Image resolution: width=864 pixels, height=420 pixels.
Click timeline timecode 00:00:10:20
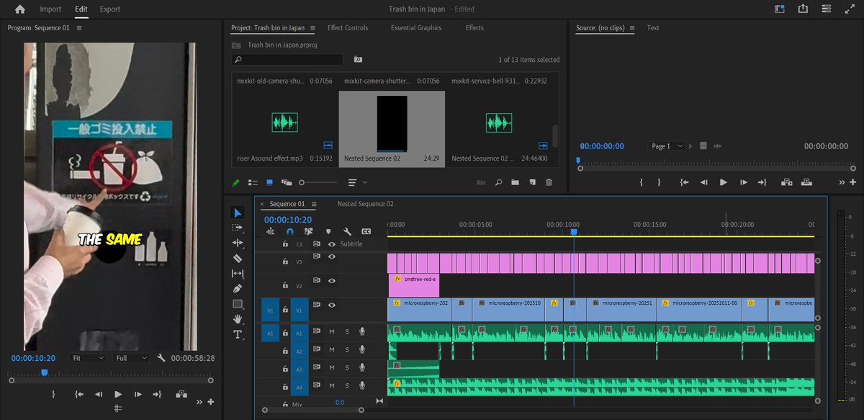[x=288, y=220]
